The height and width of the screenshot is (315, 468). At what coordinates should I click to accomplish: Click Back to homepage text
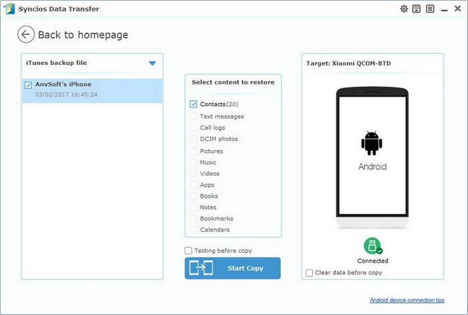click(x=83, y=35)
